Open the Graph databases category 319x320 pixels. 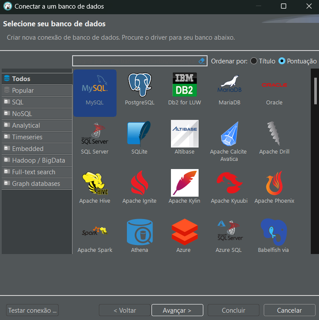[36, 183]
